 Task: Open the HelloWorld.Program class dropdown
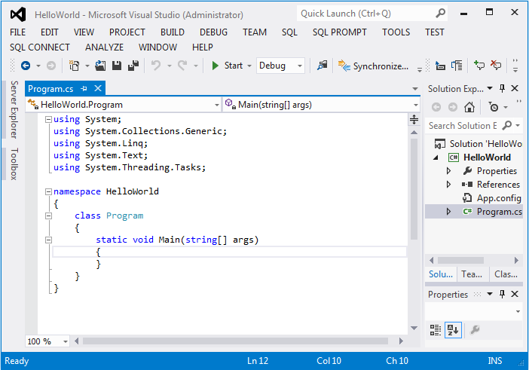[217, 105]
